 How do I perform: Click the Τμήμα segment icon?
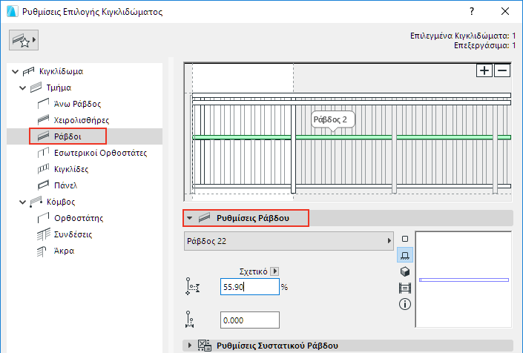pyautogui.click(x=36, y=88)
